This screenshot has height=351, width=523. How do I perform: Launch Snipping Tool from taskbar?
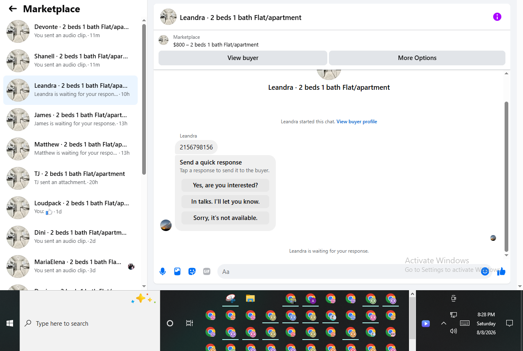[x=231, y=298]
